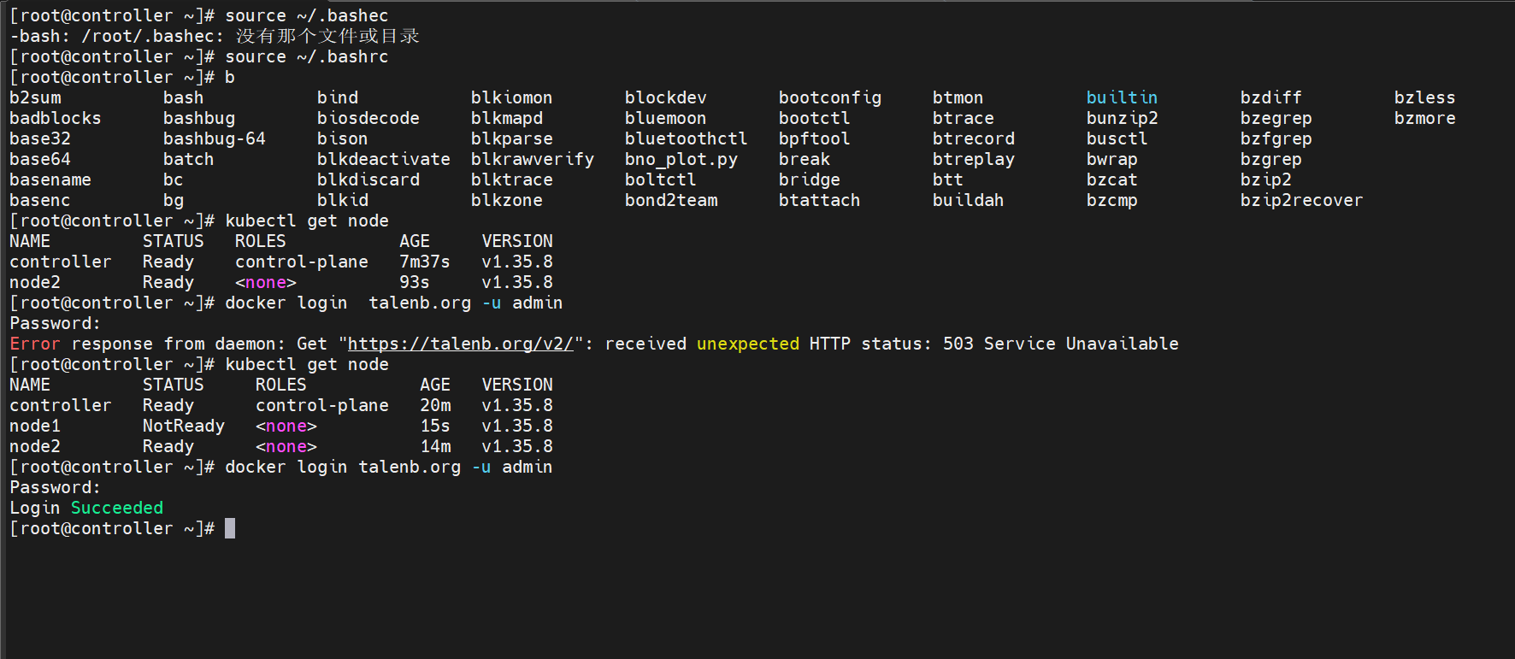This screenshot has height=659, width=1515.
Task: Click the 'NotReady' status of node1
Action: pos(184,426)
